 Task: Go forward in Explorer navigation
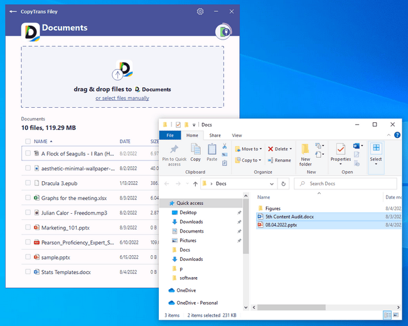[x=178, y=184]
